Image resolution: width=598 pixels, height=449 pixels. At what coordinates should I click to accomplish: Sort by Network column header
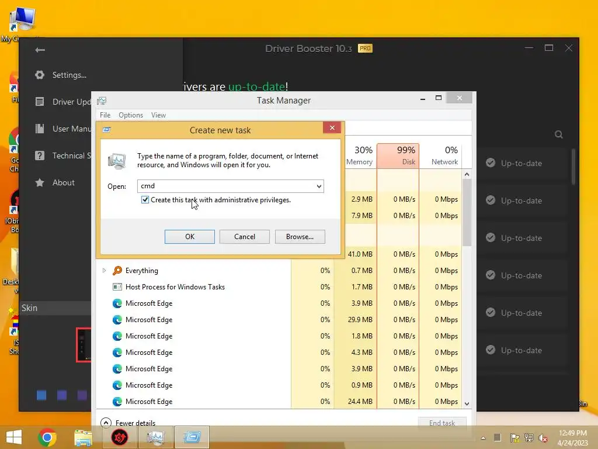coord(440,156)
